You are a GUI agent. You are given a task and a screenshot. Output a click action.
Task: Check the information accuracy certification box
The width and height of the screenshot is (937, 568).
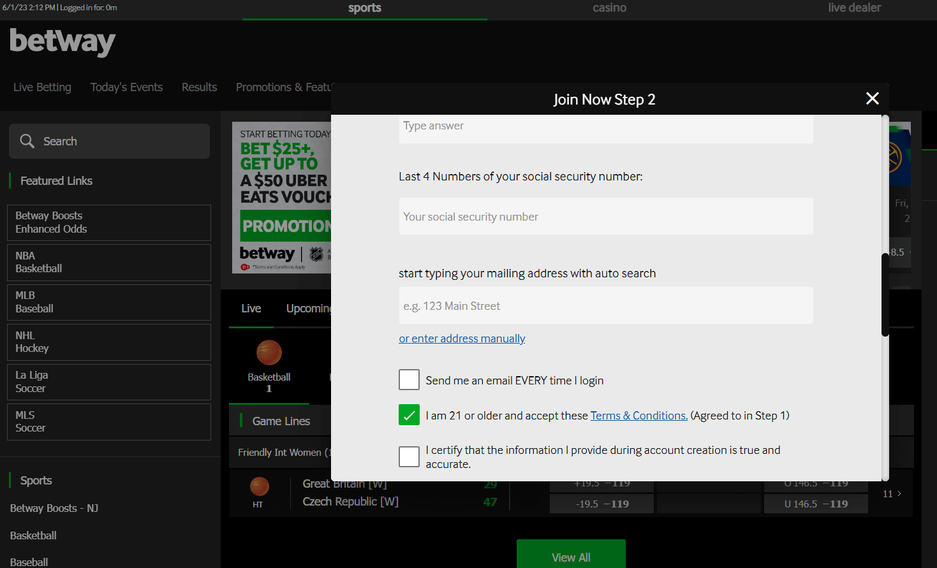click(x=409, y=456)
